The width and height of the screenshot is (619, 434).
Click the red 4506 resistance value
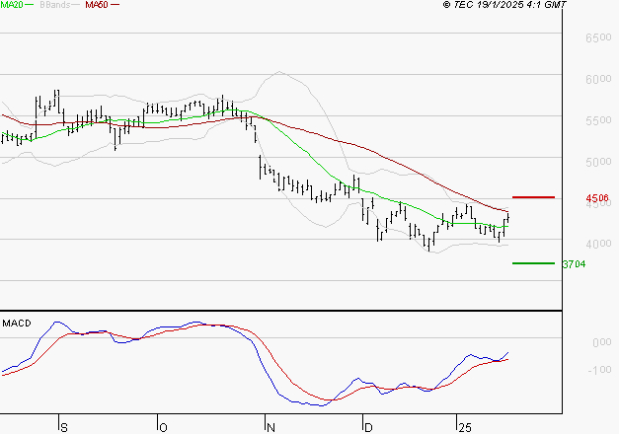[x=597, y=197]
